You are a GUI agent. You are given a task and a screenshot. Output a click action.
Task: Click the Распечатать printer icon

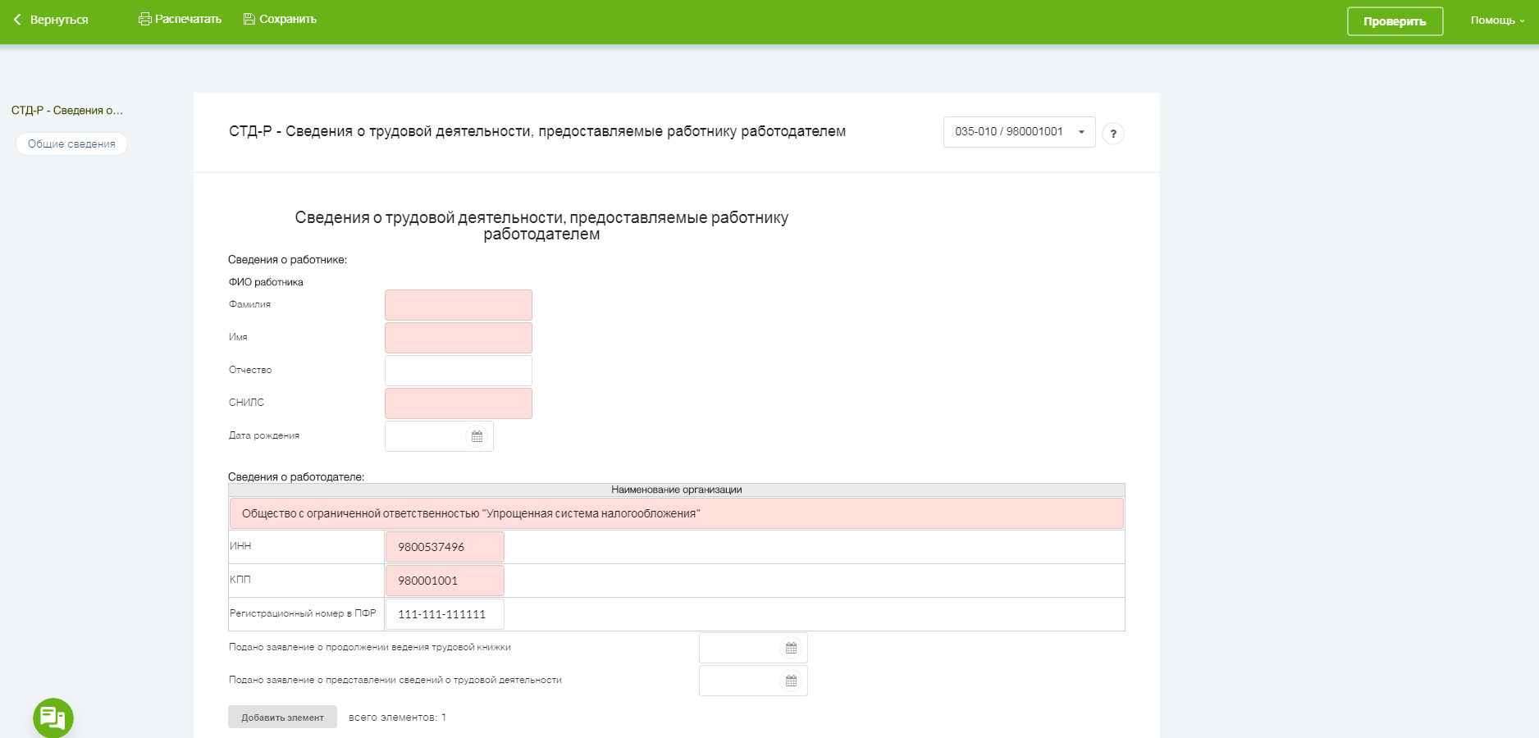click(145, 19)
